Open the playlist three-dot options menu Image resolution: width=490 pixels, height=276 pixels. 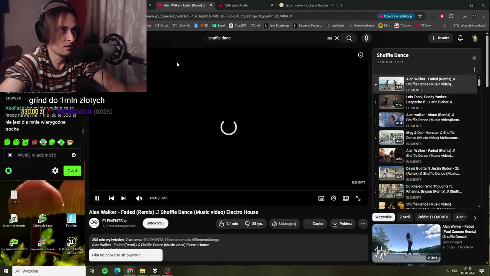(474, 70)
